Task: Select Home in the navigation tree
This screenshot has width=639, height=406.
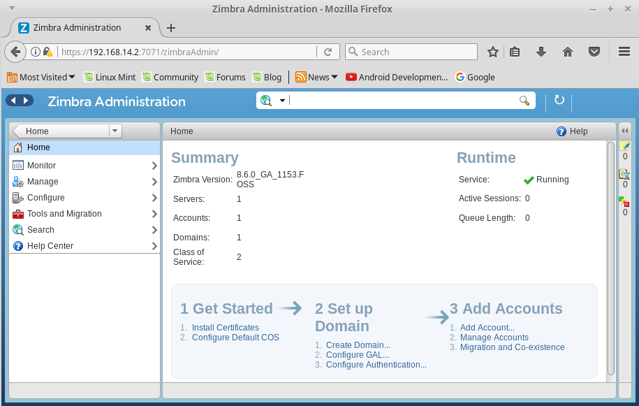Action: click(85, 147)
